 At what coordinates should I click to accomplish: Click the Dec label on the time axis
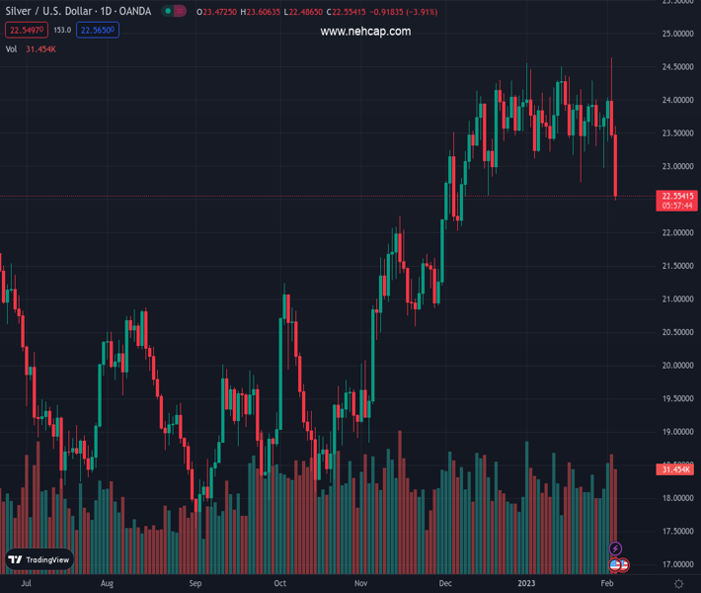446,584
